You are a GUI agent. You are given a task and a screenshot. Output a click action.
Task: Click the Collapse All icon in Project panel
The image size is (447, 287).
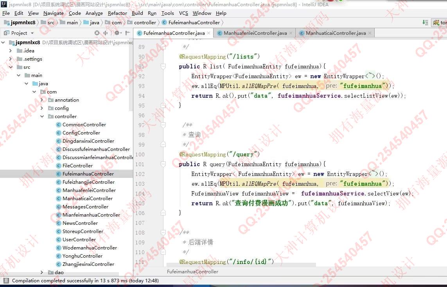[x=106, y=33]
